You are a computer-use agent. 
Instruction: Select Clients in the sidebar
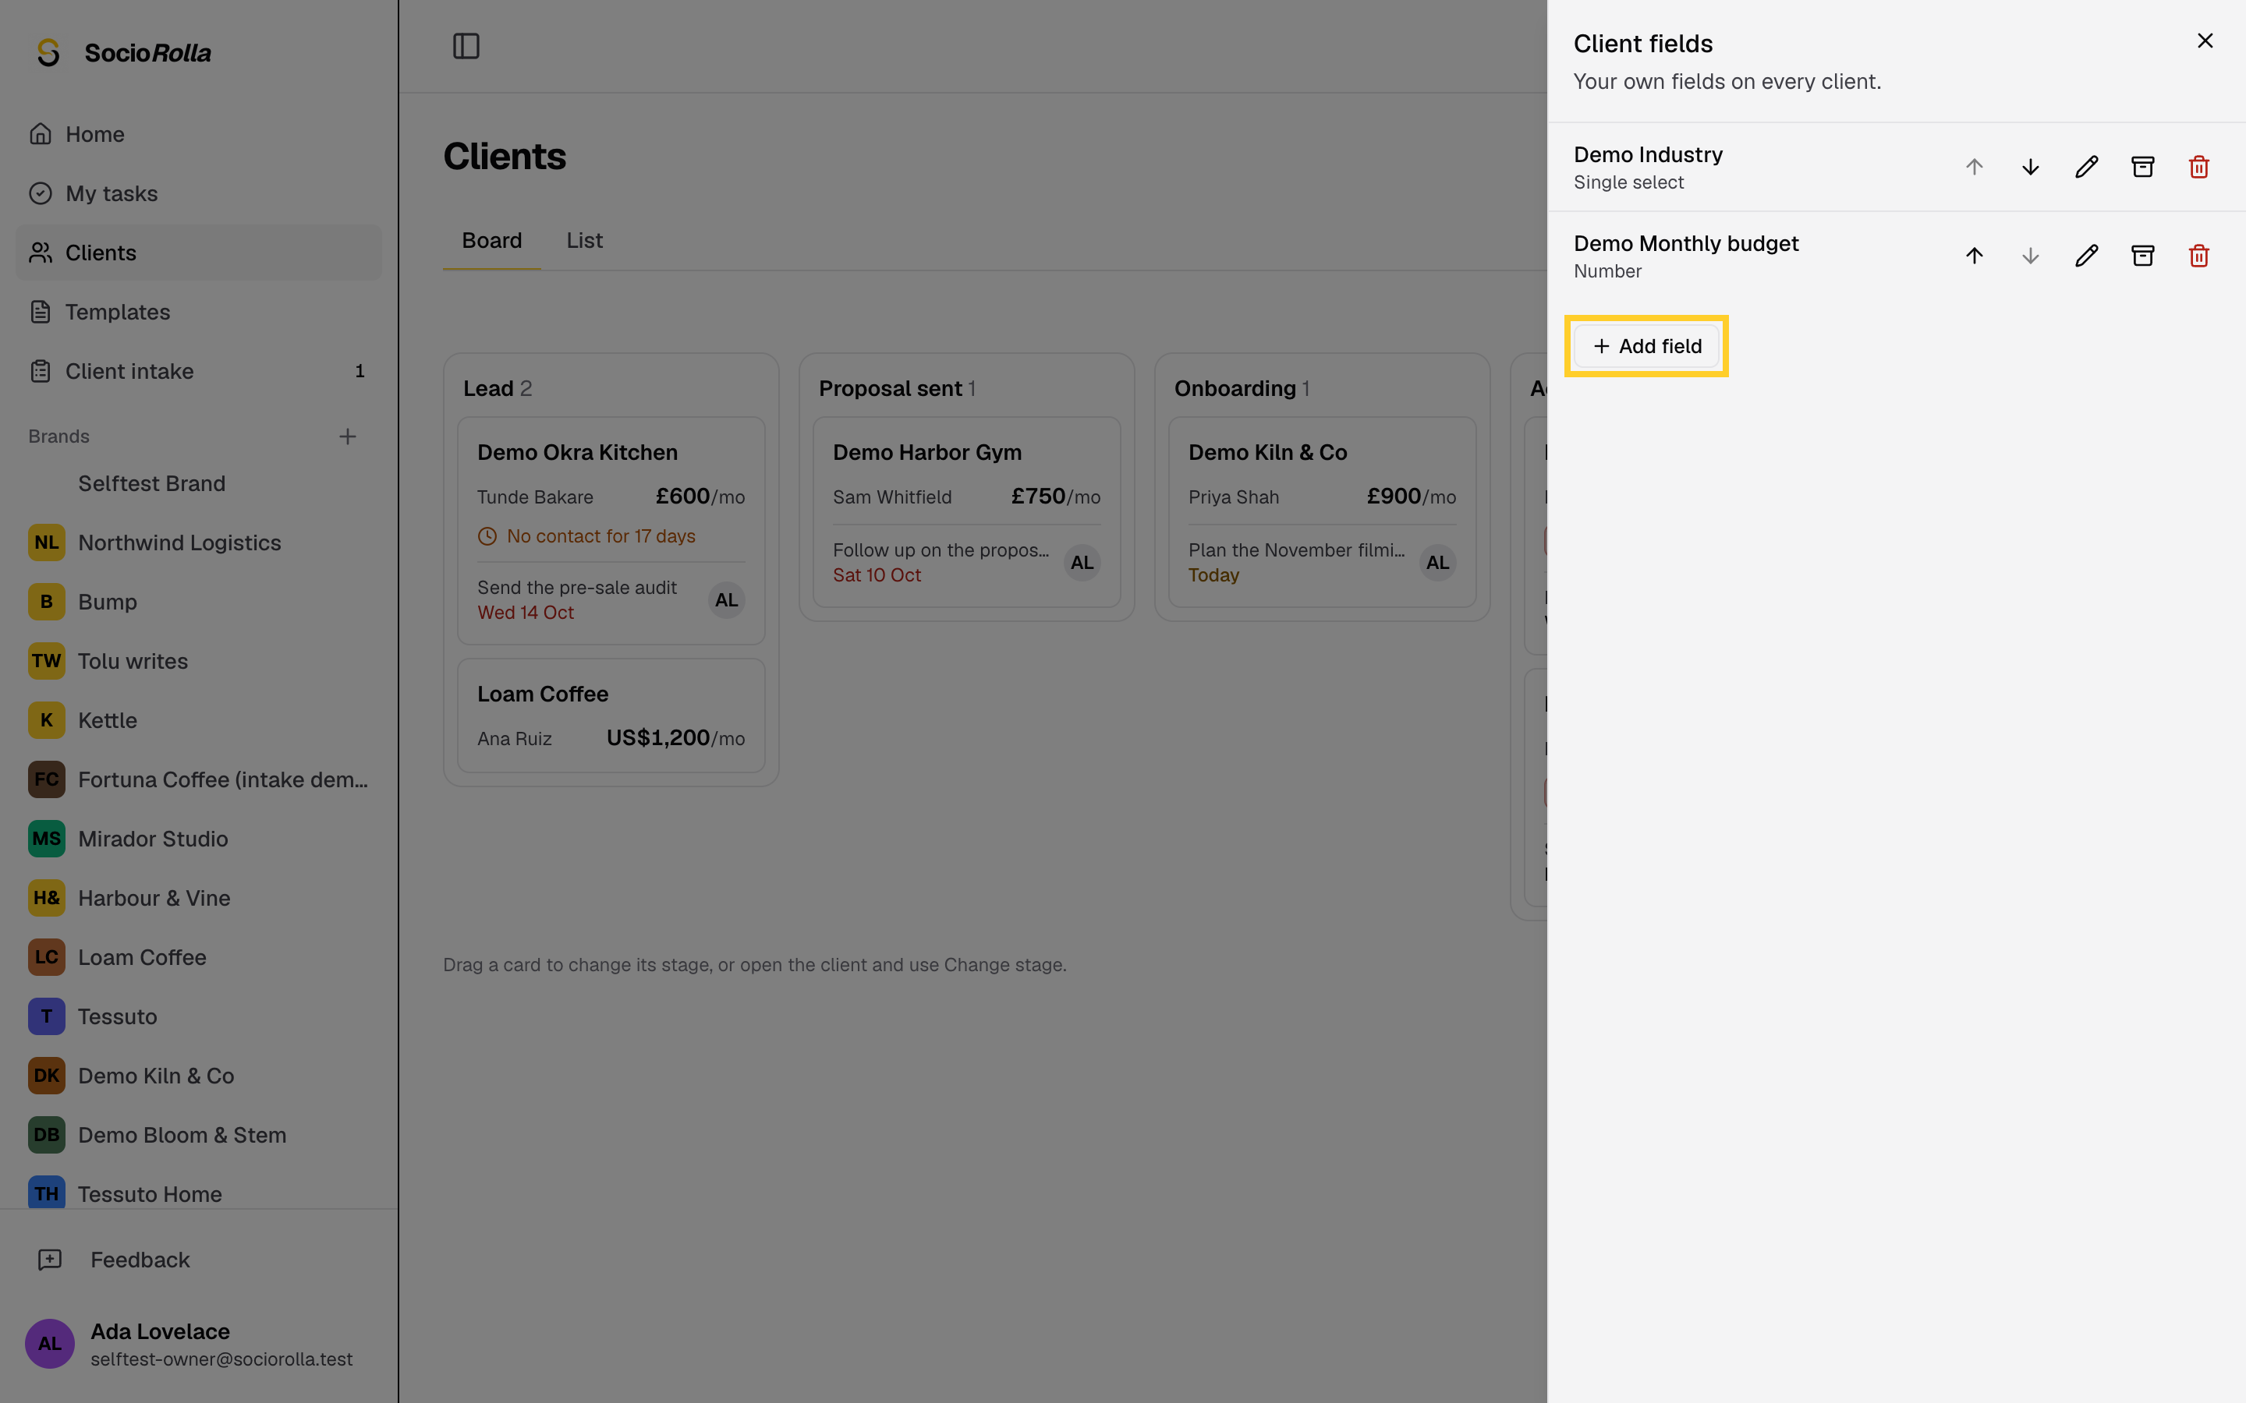[x=199, y=253]
